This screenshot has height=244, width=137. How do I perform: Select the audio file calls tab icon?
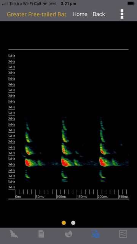pyautogui.click(x=96, y=234)
